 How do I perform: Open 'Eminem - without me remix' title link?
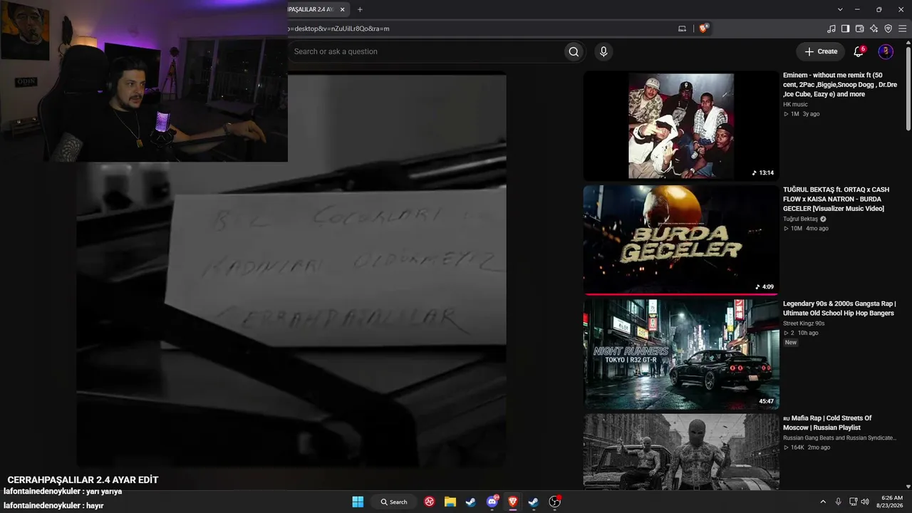point(840,84)
